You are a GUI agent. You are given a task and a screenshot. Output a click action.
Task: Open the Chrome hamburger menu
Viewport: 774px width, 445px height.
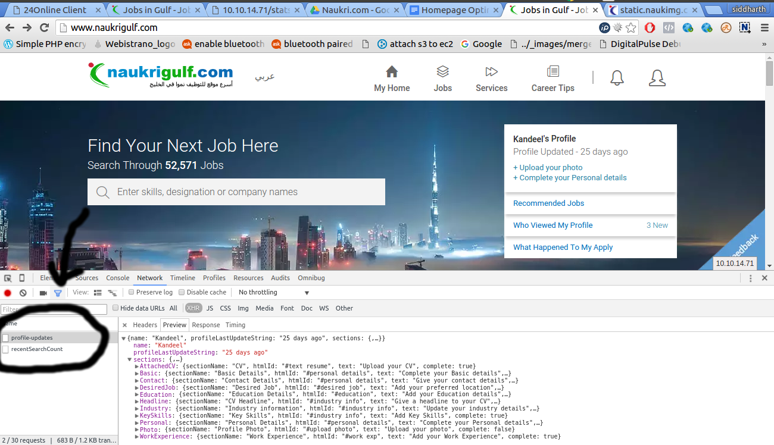click(764, 27)
